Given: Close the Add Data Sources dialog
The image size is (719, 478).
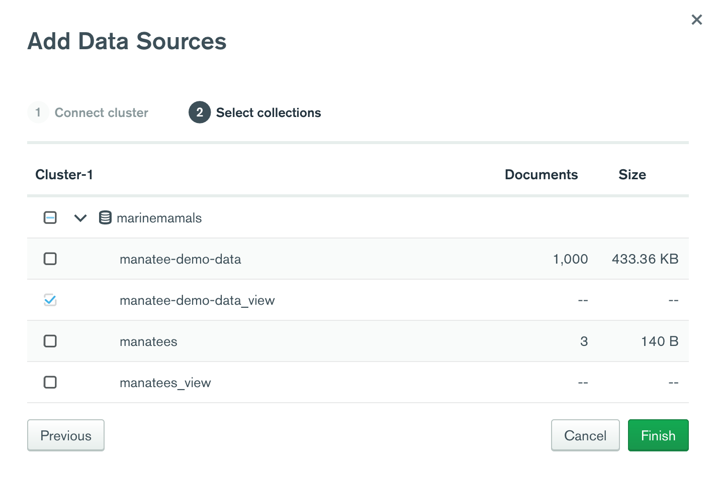Looking at the screenshot, I should (696, 19).
